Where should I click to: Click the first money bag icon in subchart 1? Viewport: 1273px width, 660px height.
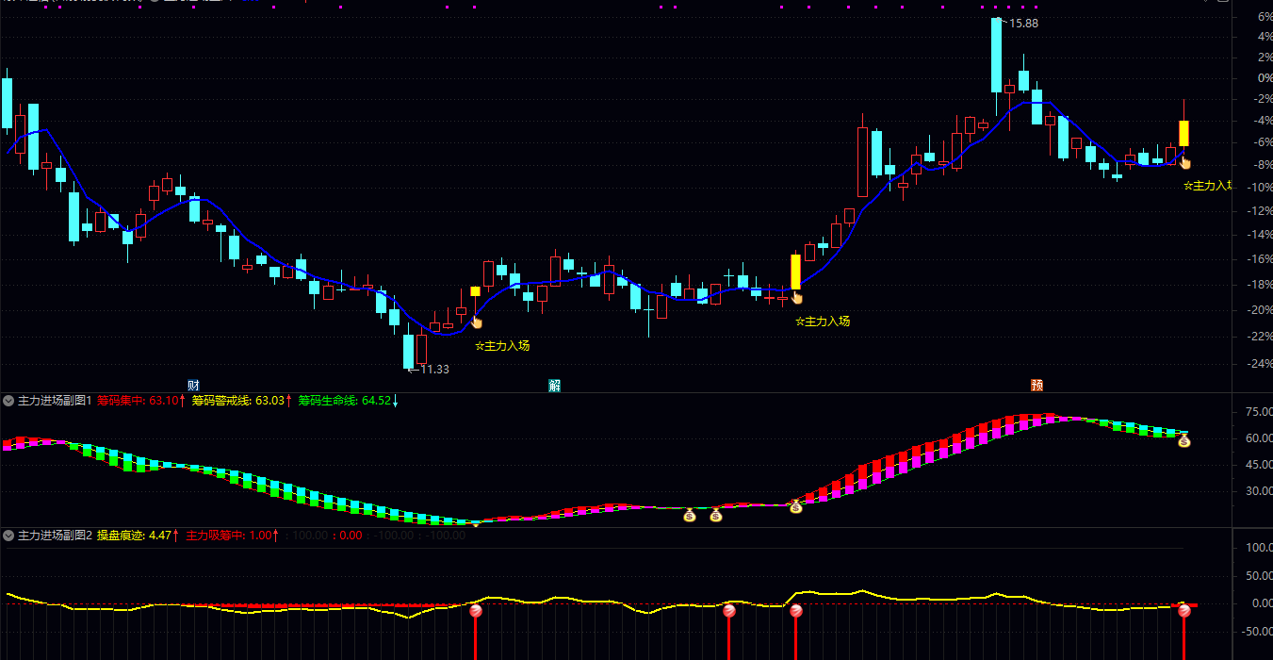[689, 515]
